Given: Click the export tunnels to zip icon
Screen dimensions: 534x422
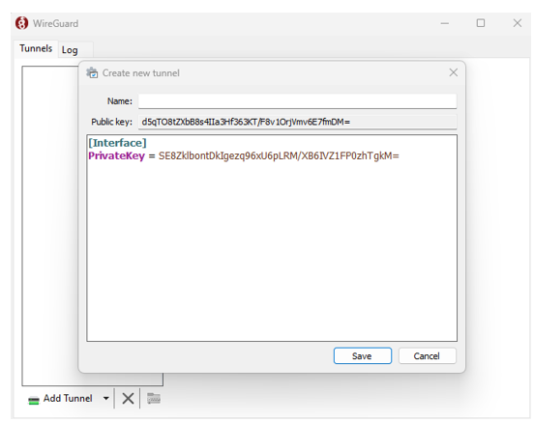Looking at the screenshot, I should point(154,398).
